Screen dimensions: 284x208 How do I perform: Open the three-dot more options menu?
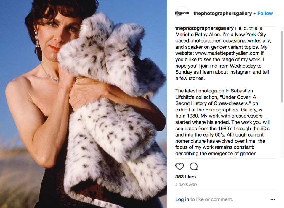tap(272, 199)
